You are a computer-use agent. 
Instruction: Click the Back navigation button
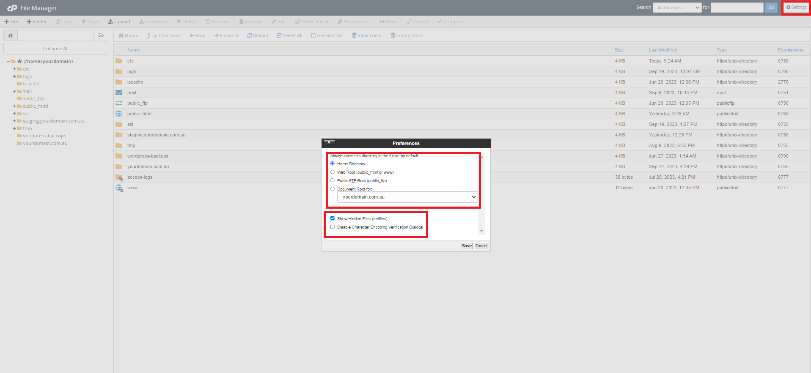[198, 35]
